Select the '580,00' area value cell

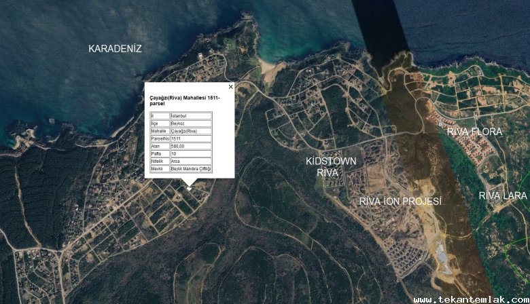coord(191,146)
